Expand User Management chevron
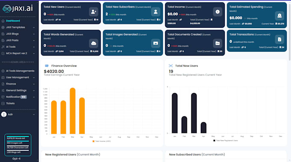This screenshot has width=291, height=162. click(34, 77)
